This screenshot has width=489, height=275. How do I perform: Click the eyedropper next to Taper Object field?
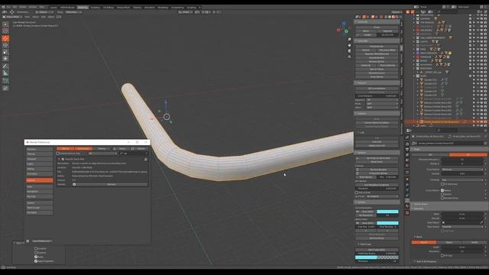481,222
